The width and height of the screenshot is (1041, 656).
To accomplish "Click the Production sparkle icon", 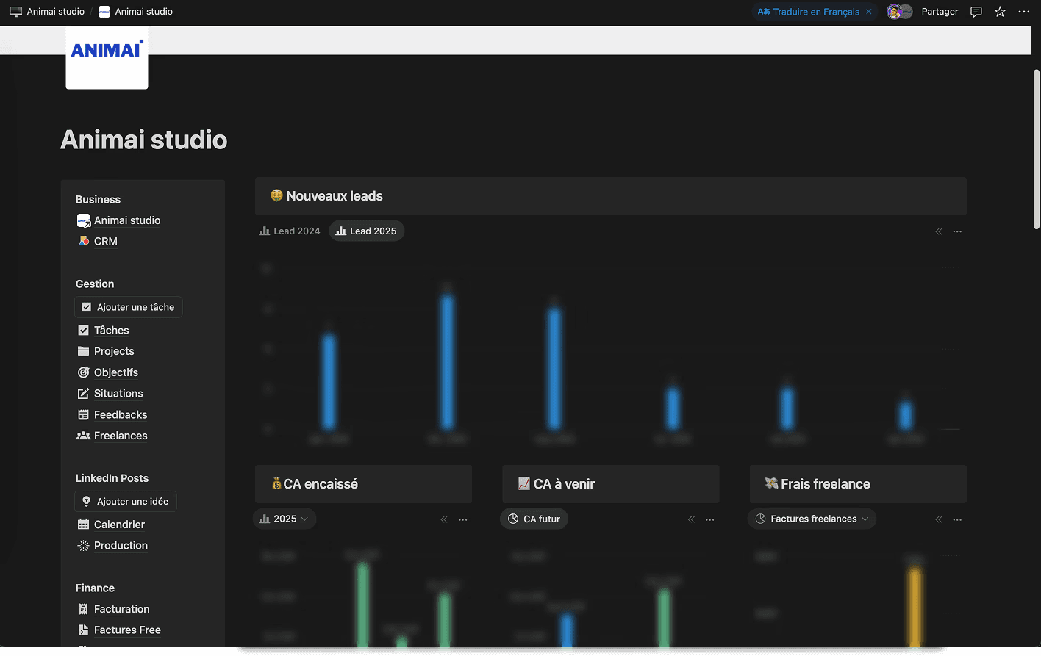I will click(x=84, y=546).
